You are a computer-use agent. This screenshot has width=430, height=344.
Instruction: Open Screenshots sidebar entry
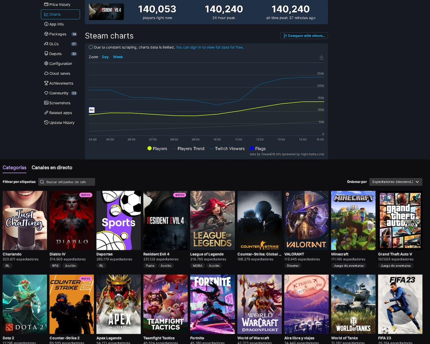tap(57, 103)
